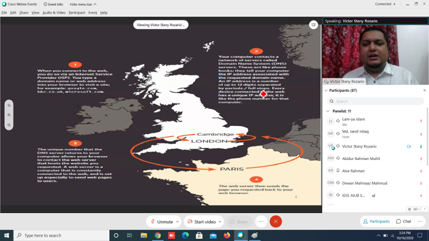Toggle the Participants panel button
Screen dimensions: 429x241
pos(376,221)
